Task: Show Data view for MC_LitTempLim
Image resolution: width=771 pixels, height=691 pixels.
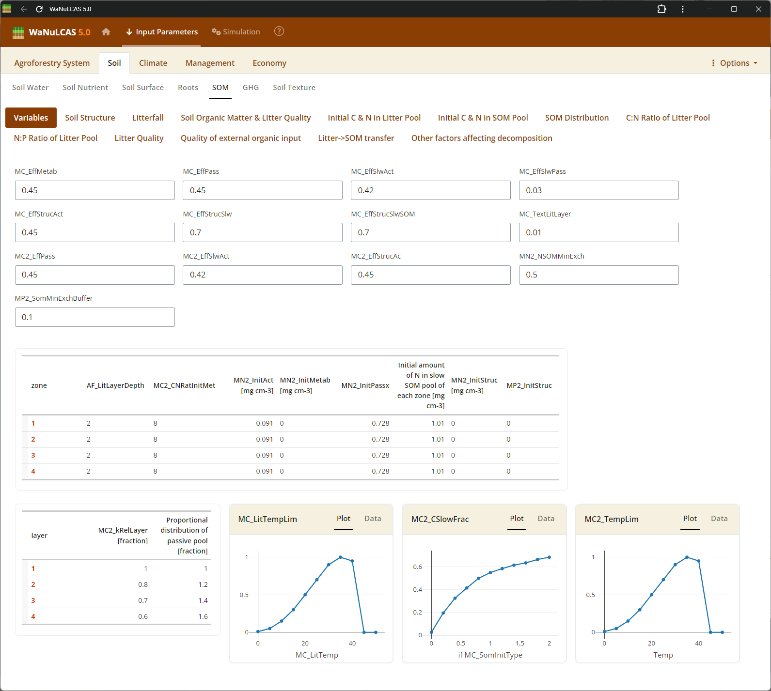Action: 373,519
